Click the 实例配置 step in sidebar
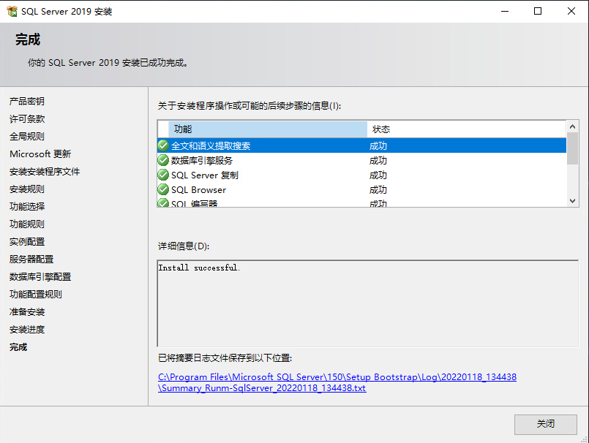 [x=27, y=241]
